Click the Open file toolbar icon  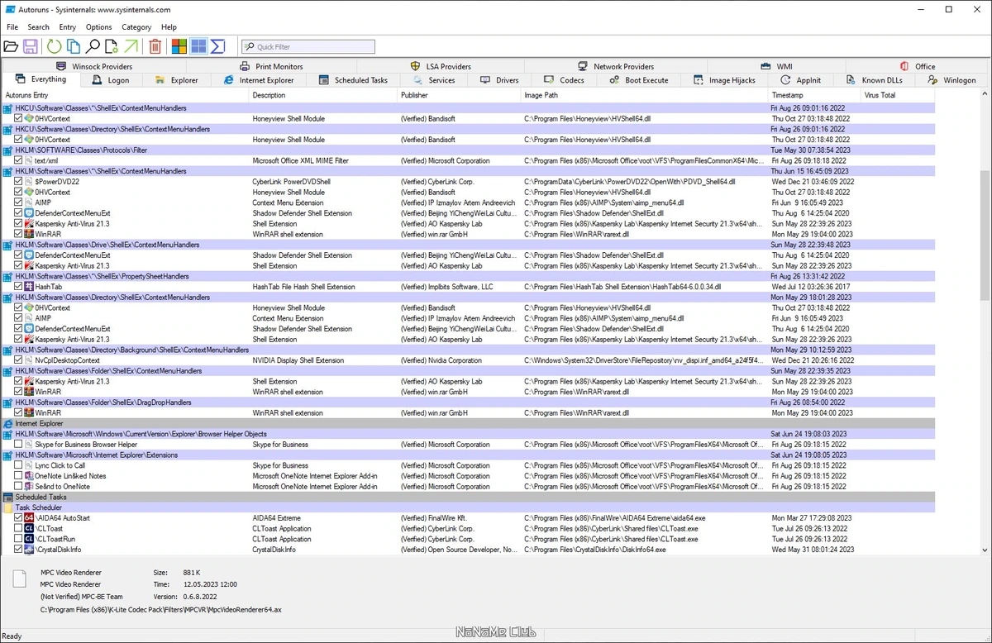[11, 46]
